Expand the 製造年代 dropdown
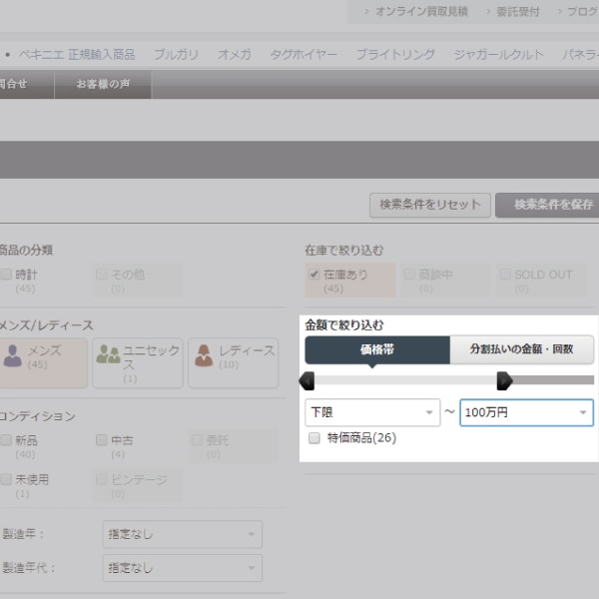The height and width of the screenshot is (599, 599). [182, 568]
